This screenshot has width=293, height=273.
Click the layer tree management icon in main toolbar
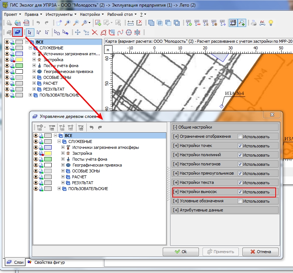18,32
